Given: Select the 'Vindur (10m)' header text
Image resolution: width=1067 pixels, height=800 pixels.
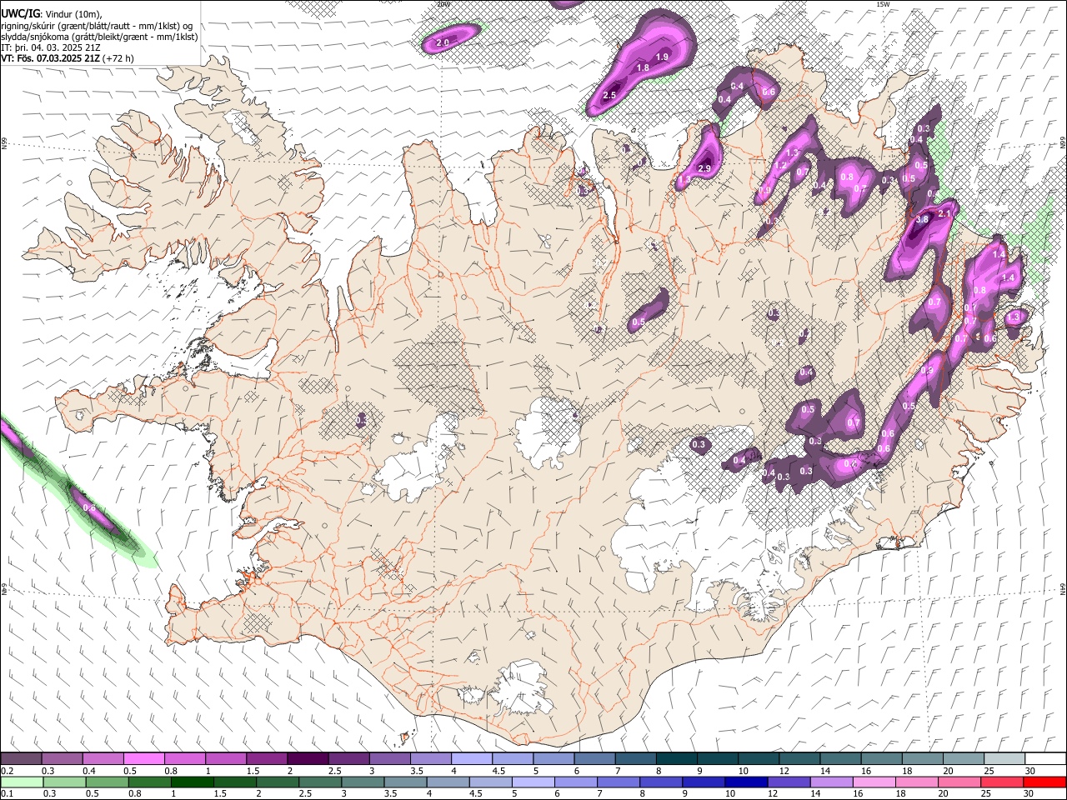Looking at the screenshot, I should click(x=75, y=14).
